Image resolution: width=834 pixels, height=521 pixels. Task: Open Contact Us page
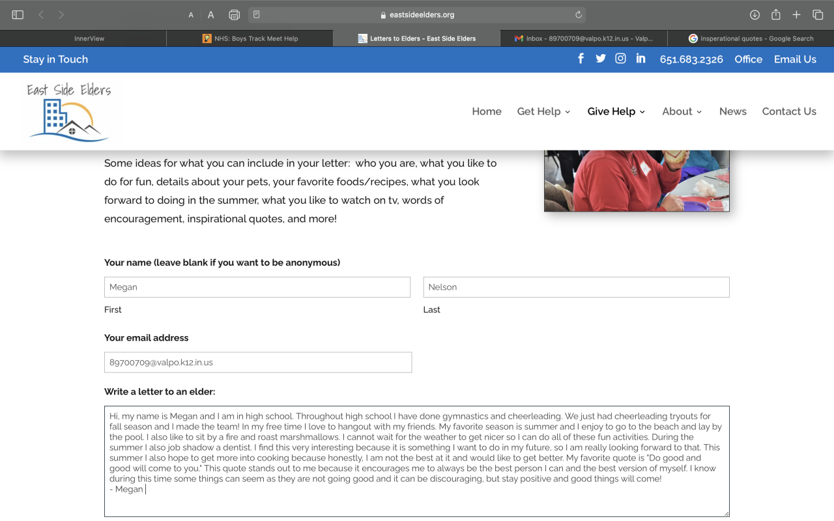[789, 111]
